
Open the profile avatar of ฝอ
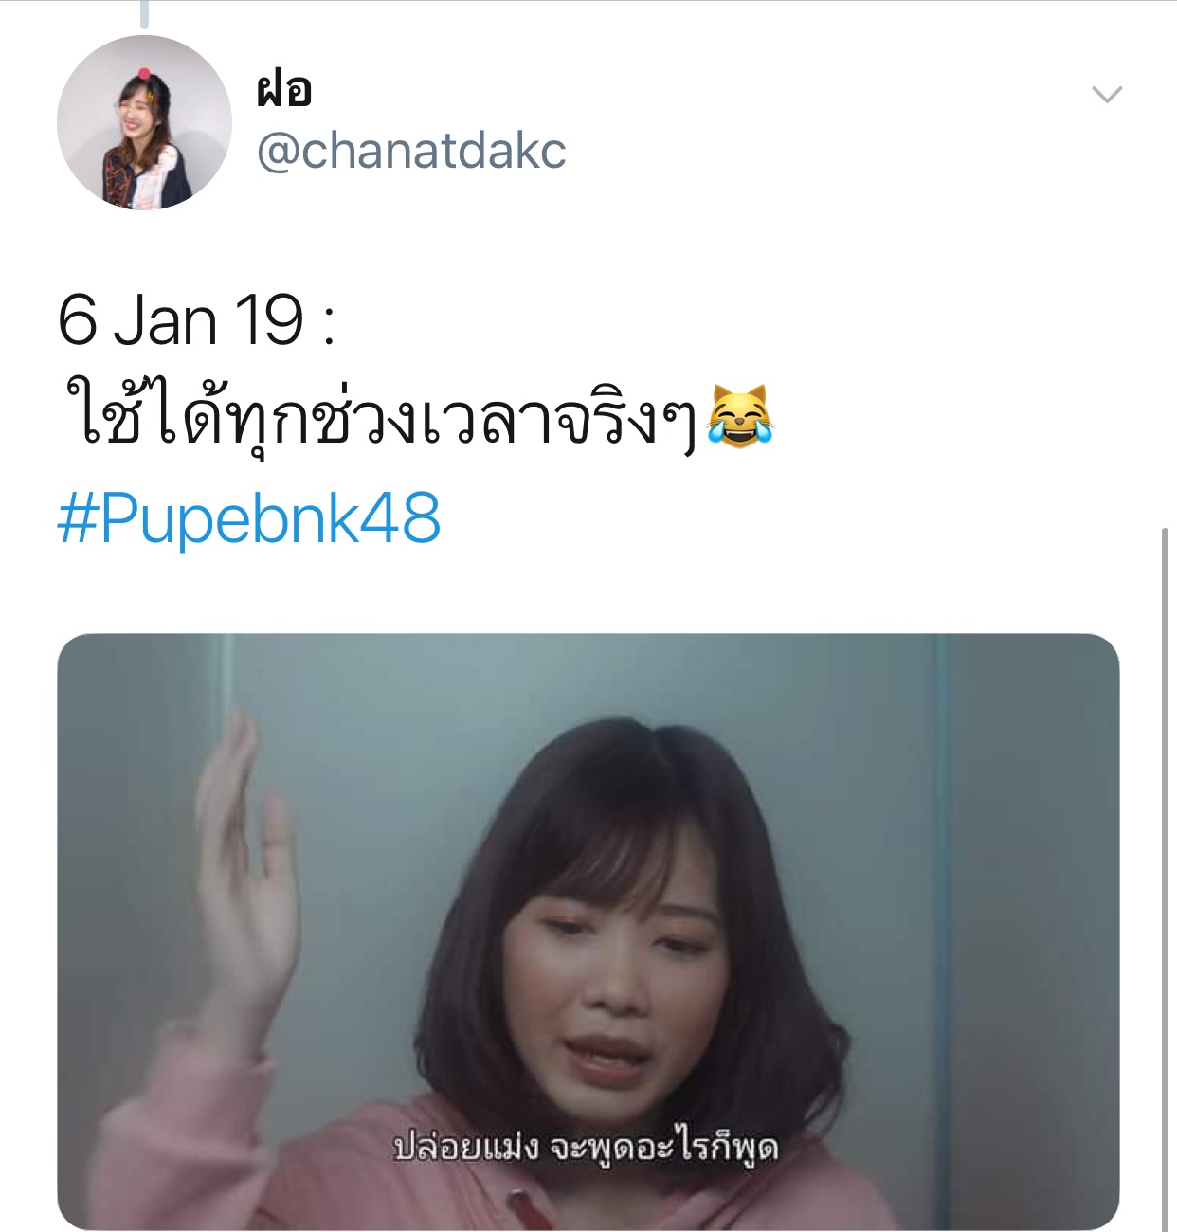(144, 122)
